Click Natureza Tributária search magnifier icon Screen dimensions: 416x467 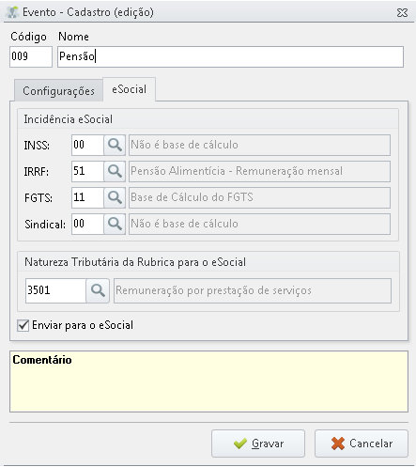[98, 290]
